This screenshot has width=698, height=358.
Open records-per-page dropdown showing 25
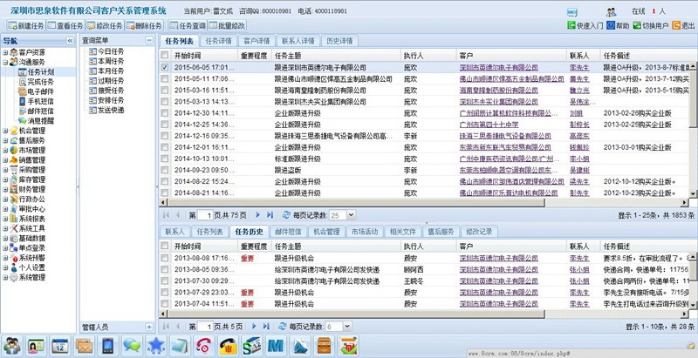(x=351, y=215)
